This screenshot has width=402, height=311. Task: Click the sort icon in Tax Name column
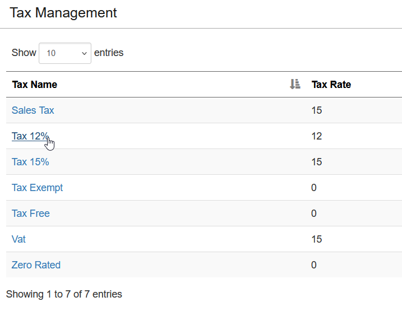click(295, 84)
